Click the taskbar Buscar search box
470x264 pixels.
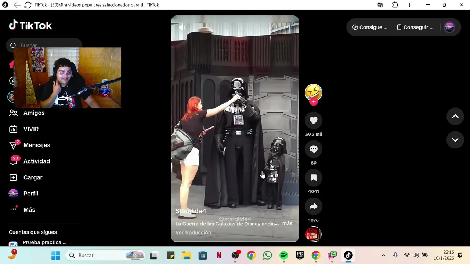click(x=105, y=255)
